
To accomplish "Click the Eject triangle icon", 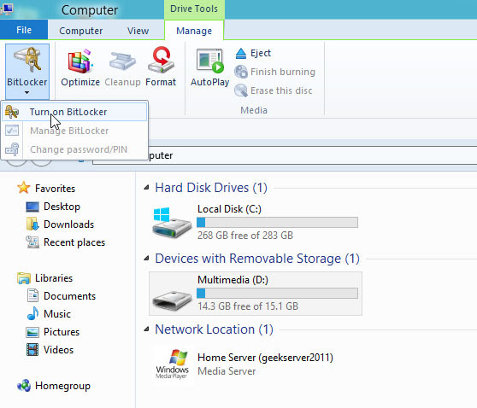I will (x=241, y=53).
